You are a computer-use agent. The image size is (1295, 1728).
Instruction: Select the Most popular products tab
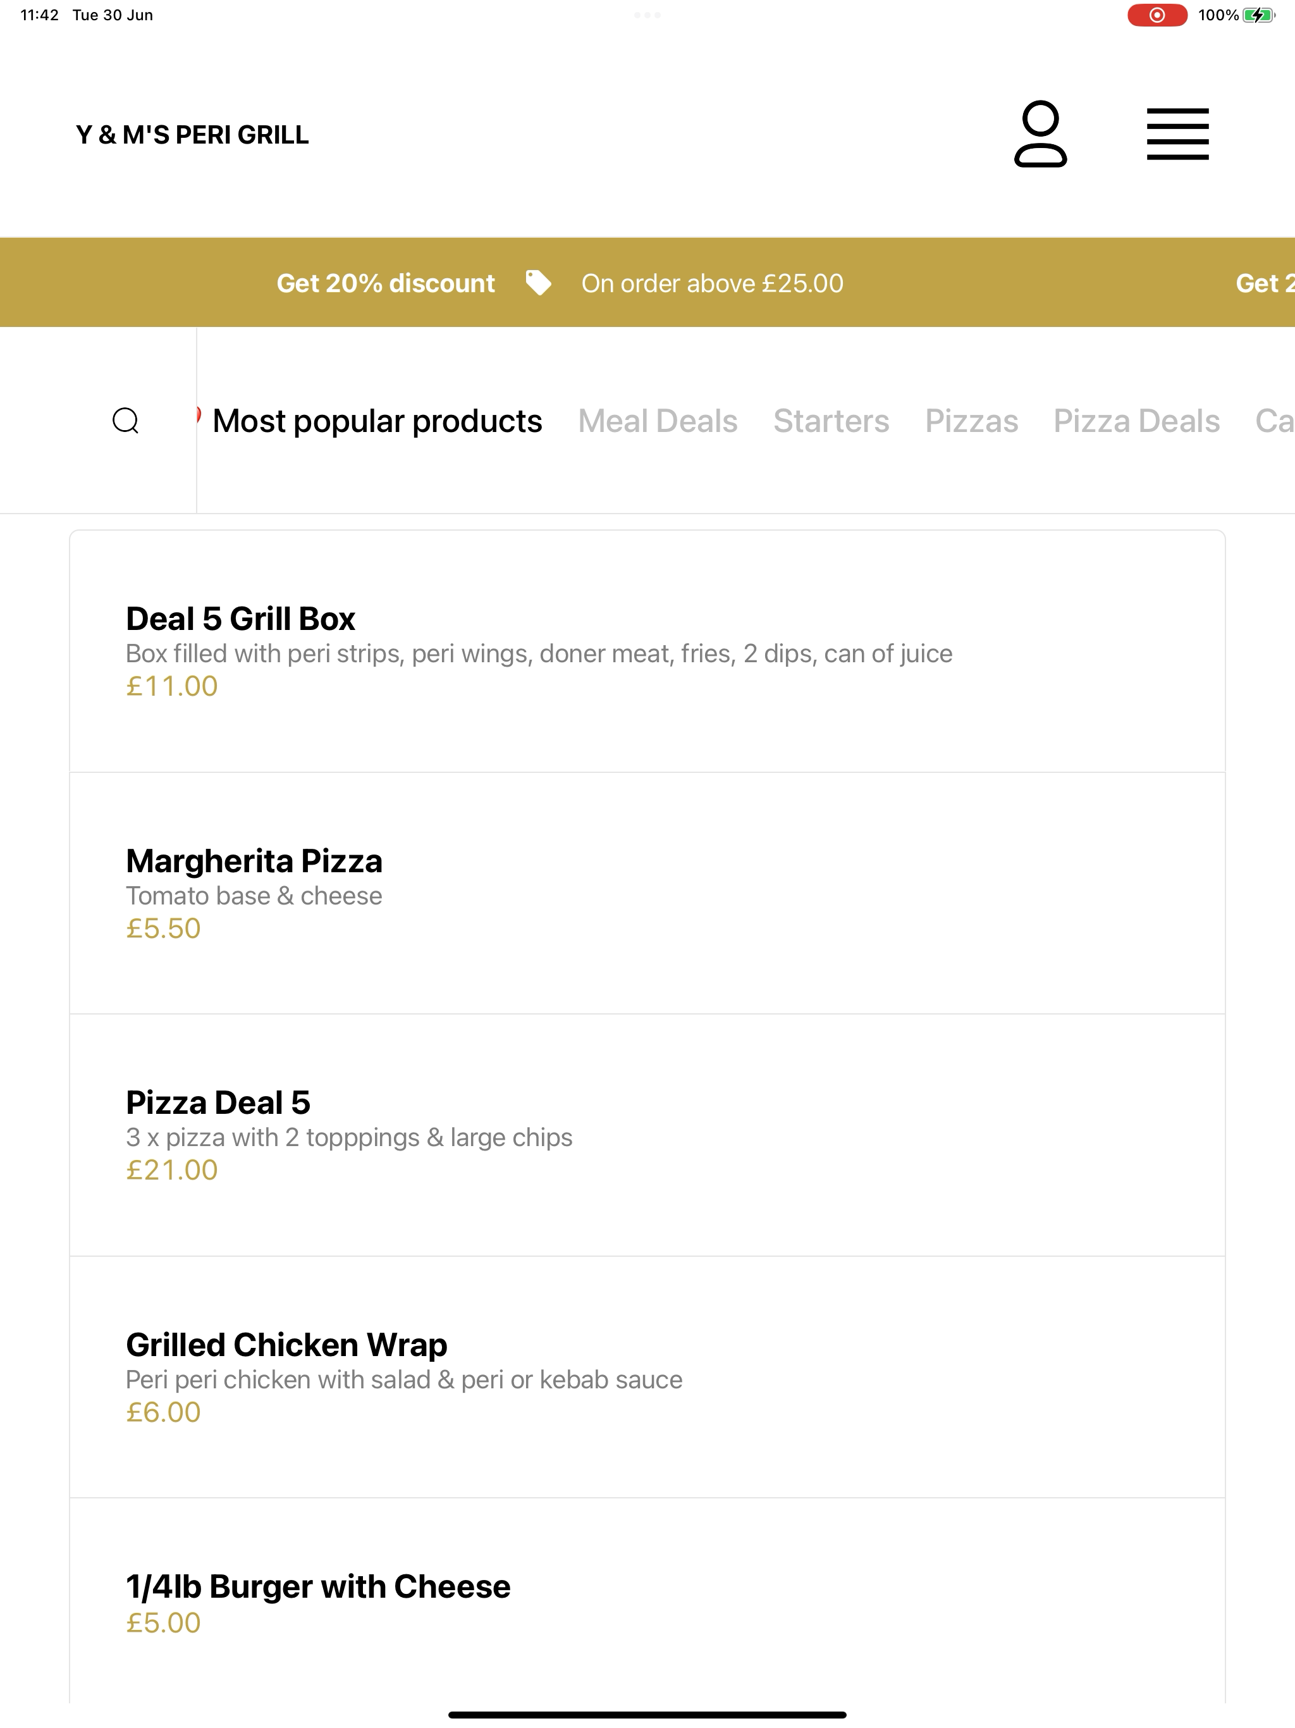(x=377, y=421)
